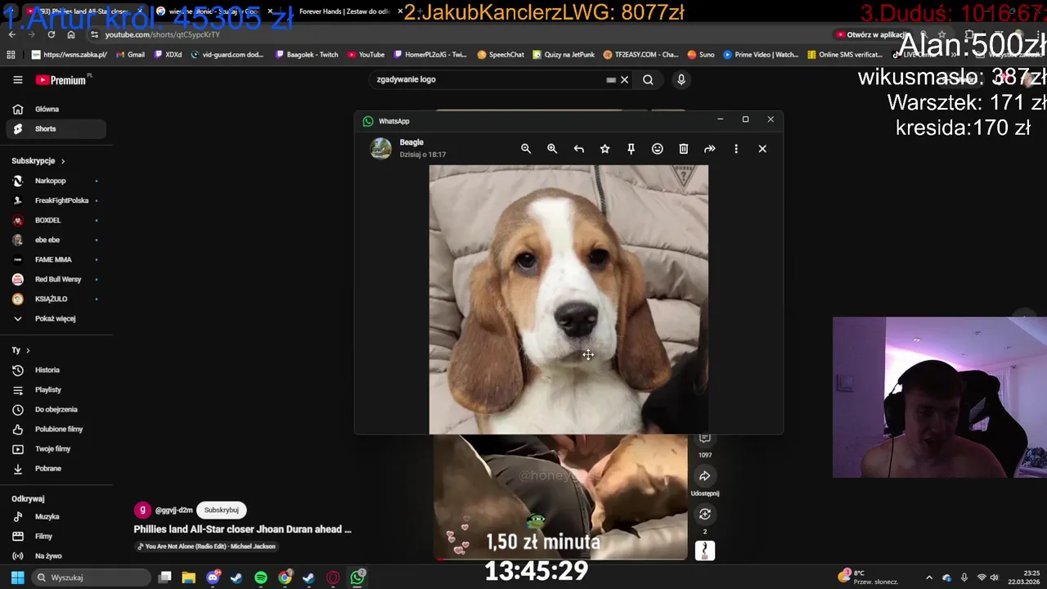
Task: Open the ebe ebe channel
Action: point(56,240)
